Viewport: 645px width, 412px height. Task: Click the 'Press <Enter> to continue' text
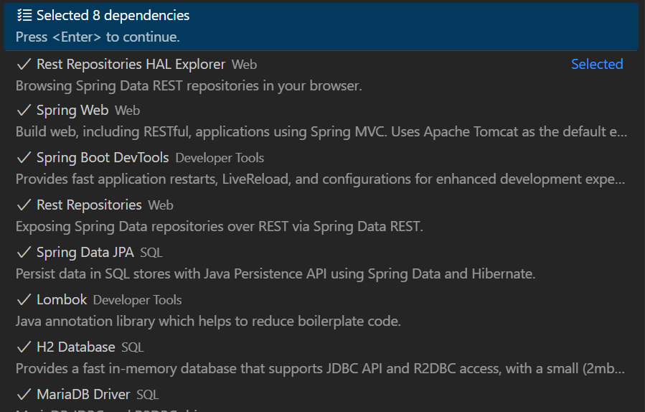(98, 37)
